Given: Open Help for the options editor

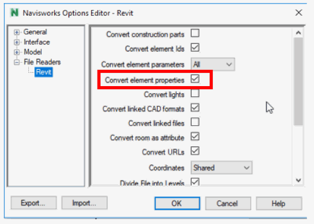Looking at the screenshot, I should coord(278,204).
